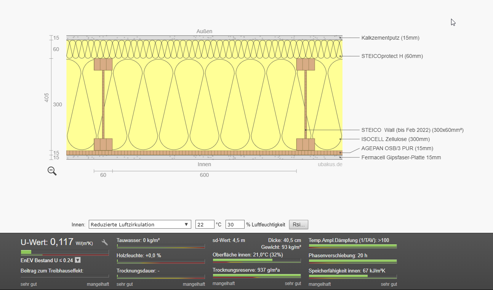Open the Reduzierte Luftzirkulation dropdown
493x290 pixels.
click(140, 224)
